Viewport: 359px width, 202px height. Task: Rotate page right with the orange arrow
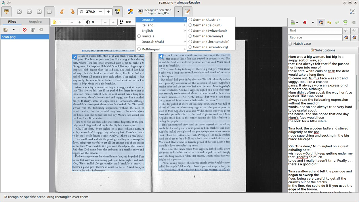click(x=72, y=12)
